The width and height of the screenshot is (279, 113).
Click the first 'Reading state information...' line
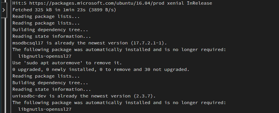point(52,36)
